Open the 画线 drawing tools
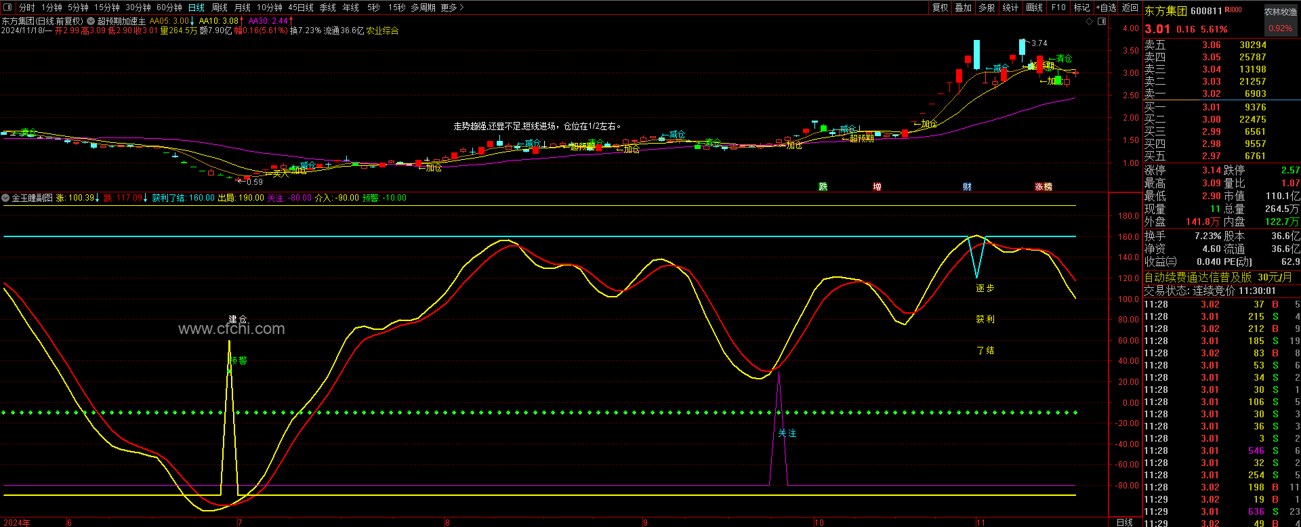Viewport: 1301px width, 527px height. pyautogui.click(x=1034, y=7)
